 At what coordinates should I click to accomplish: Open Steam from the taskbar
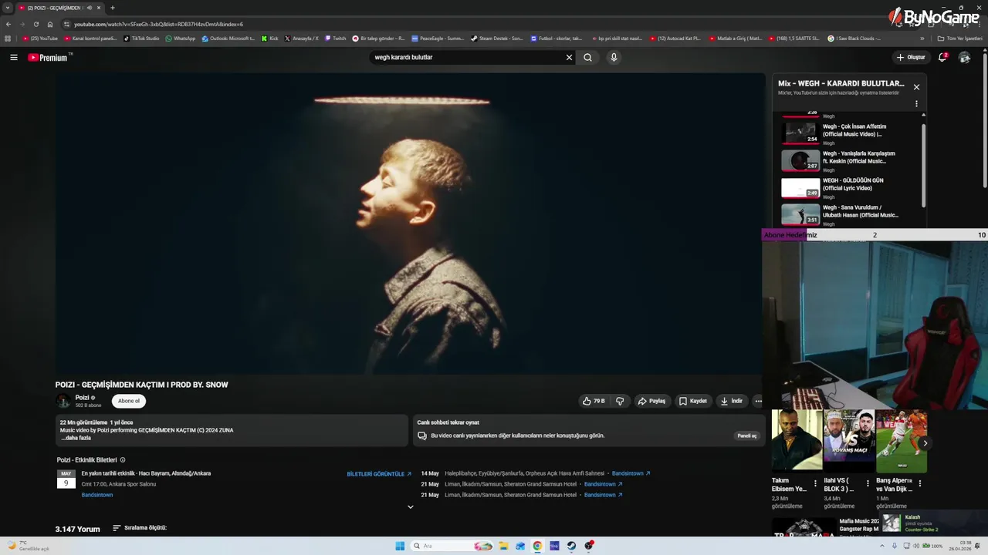(571, 546)
